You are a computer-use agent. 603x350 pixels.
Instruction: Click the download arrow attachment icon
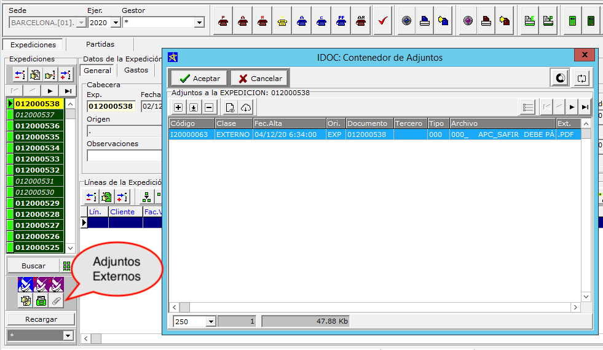pyautogui.click(x=194, y=107)
